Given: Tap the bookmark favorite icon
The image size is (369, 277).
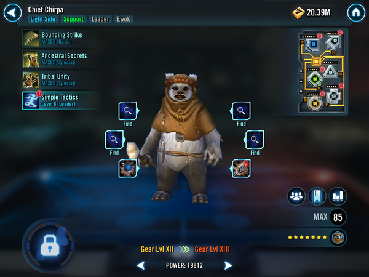Looking at the screenshot, I should click(x=317, y=196).
